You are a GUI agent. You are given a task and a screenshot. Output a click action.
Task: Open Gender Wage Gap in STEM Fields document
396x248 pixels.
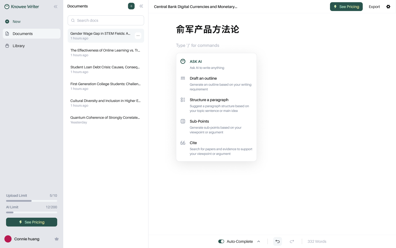[106, 36]
